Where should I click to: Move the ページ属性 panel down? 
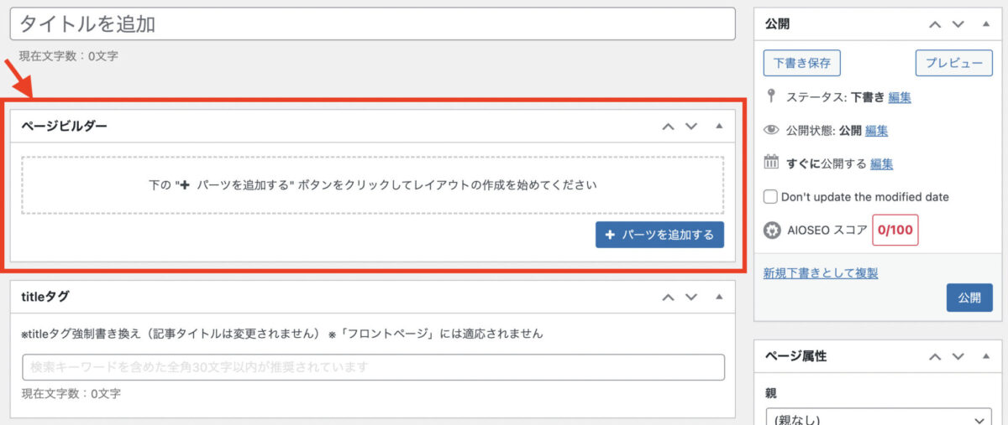click(958, 356)
